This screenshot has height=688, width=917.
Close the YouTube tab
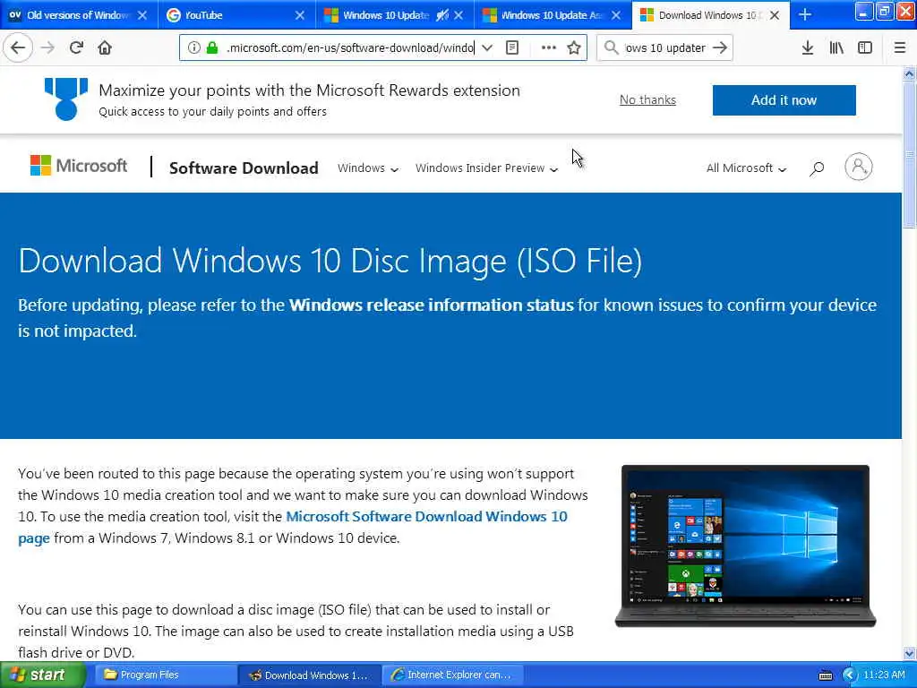click(299, 15)
